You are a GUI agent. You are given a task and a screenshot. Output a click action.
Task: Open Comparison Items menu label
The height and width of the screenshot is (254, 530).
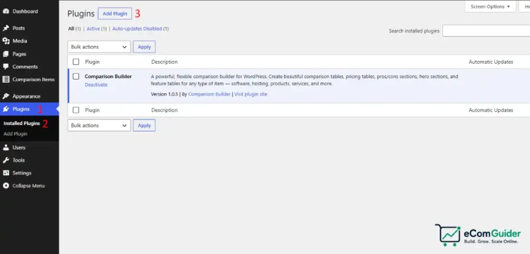tap(34, 79)
